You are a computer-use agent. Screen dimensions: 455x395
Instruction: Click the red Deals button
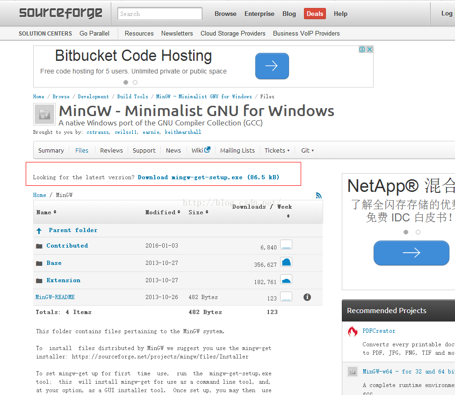[x=315, y=14]
